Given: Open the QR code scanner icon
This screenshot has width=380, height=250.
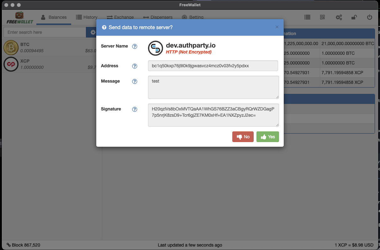Looking at the screenshot, I should coord(323,18).
